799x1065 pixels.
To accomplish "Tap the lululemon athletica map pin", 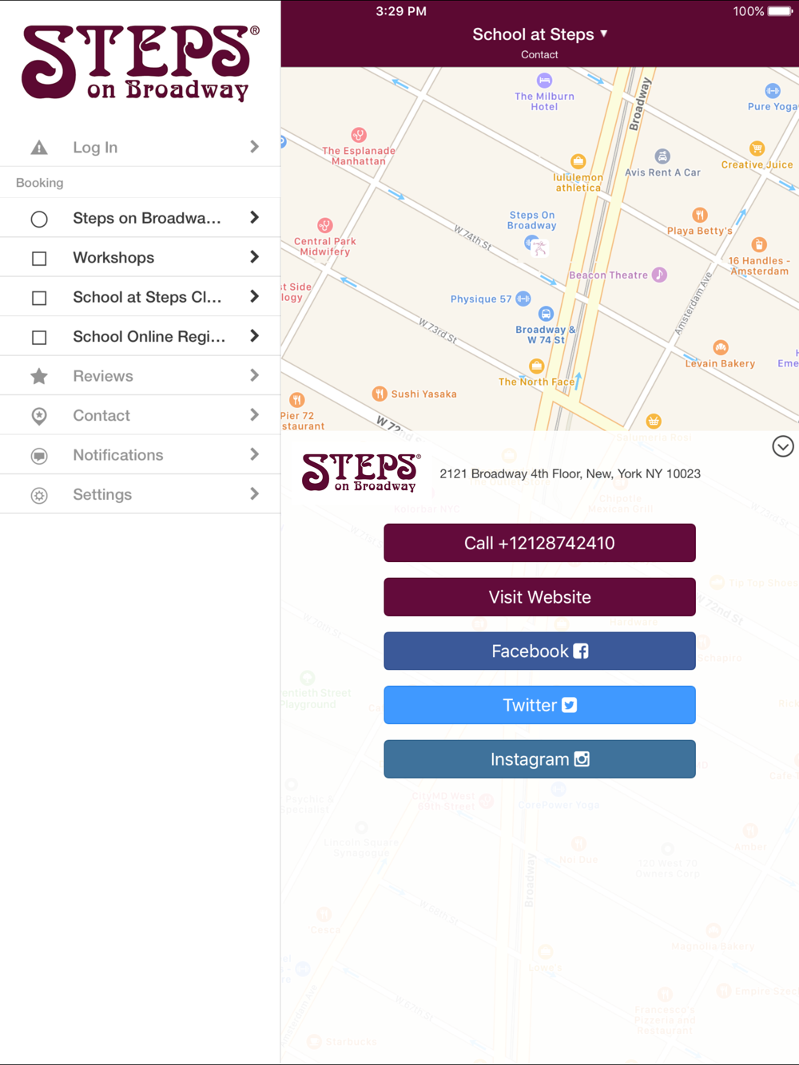I will point(578,161).
